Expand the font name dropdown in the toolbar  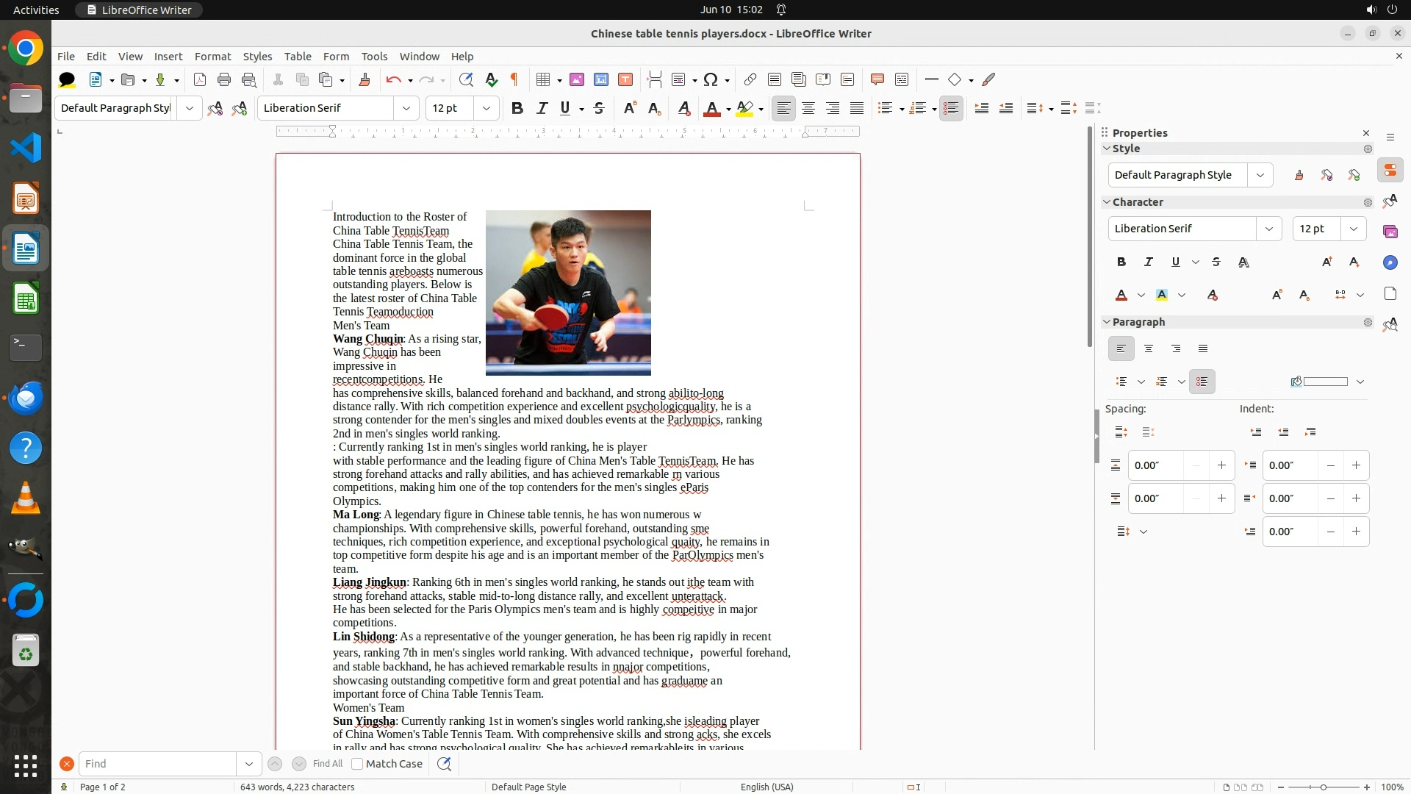406,108
